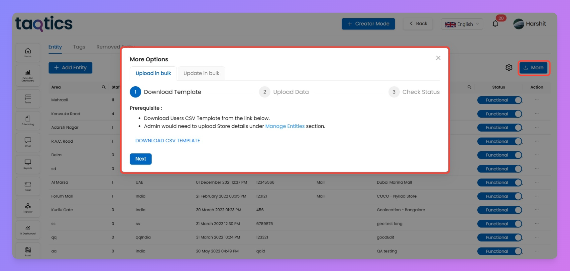Click the Status column header

pyautogui.click(x=499, y=87)
